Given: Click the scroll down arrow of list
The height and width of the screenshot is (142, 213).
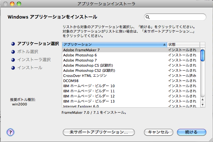Looking at the screenshot, I should tap(202, 105).
